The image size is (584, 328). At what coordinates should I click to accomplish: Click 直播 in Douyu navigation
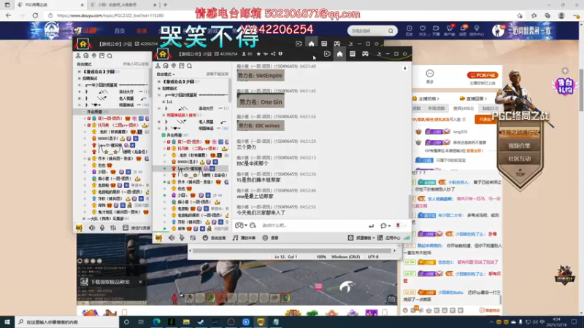point(142,31)
